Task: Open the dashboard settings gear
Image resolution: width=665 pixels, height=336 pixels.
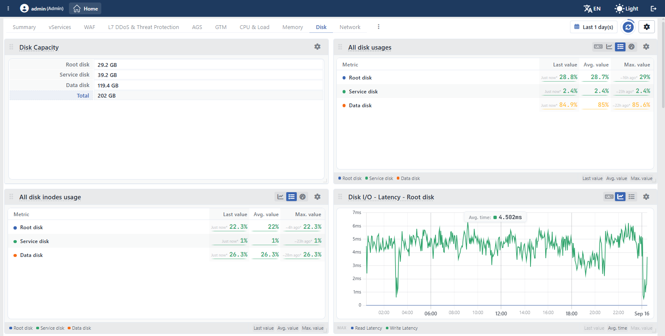Action: pos(647,27)
